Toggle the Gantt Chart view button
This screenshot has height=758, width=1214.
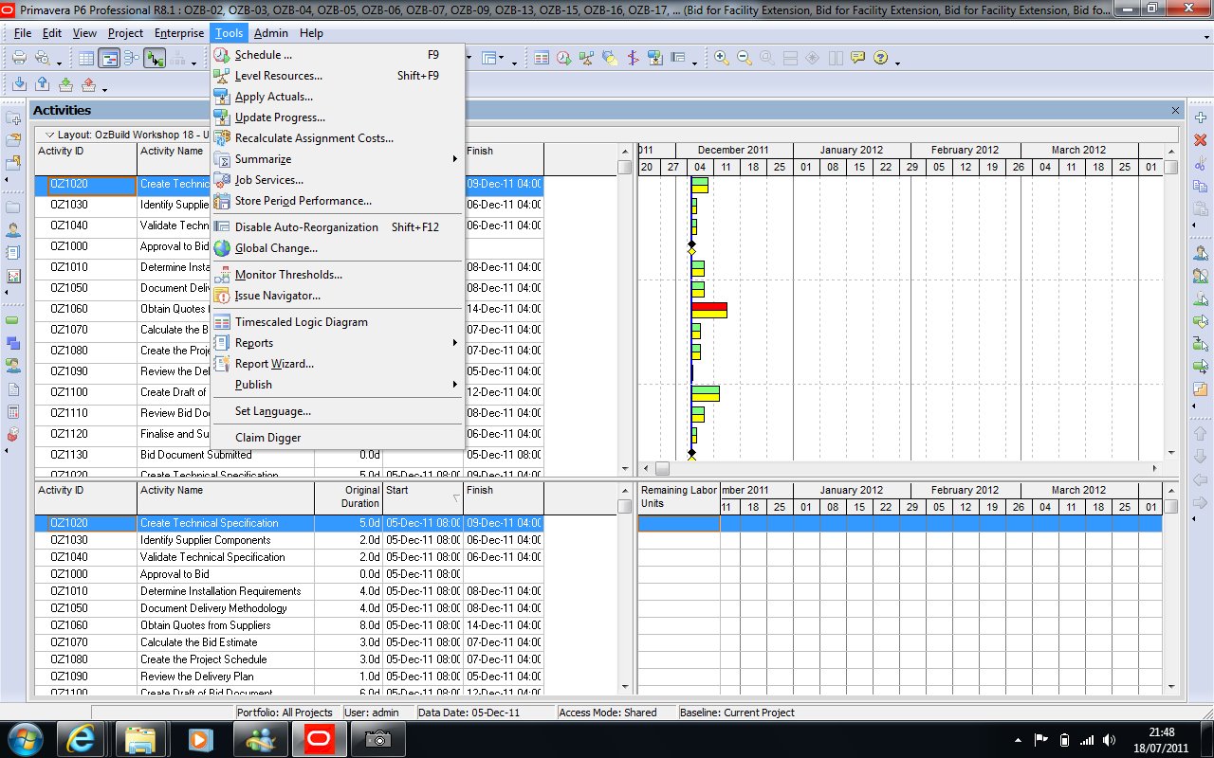click(109, 58)
